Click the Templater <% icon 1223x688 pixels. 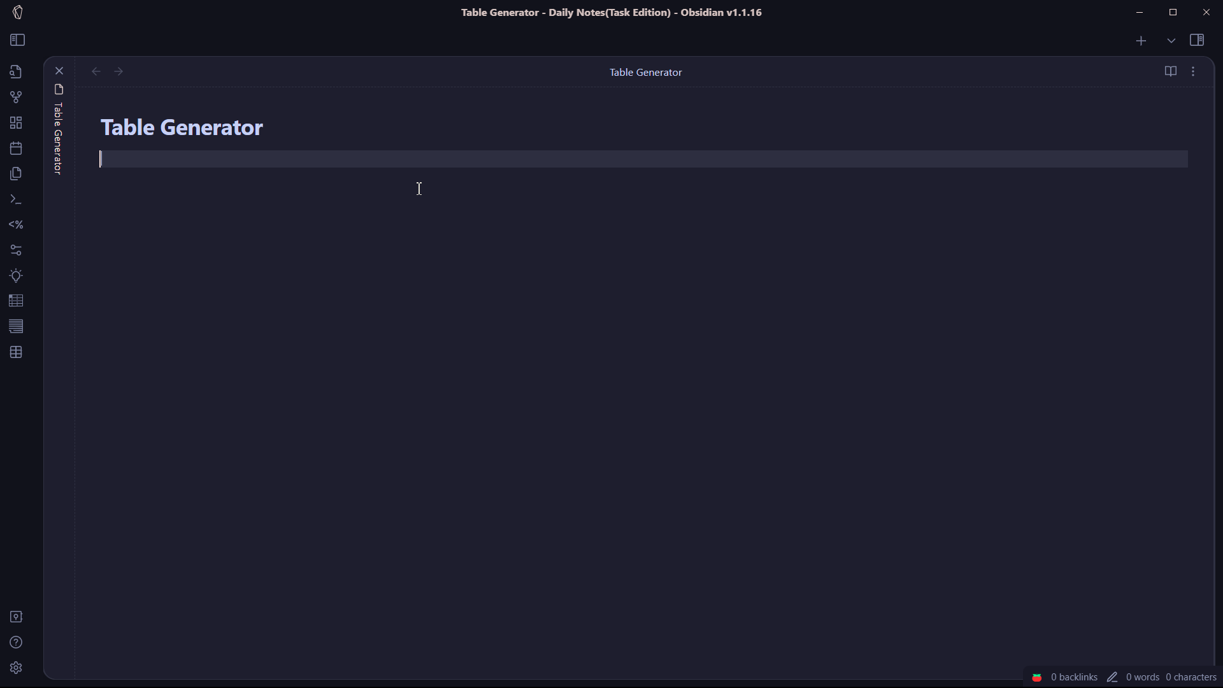(16, 225)
